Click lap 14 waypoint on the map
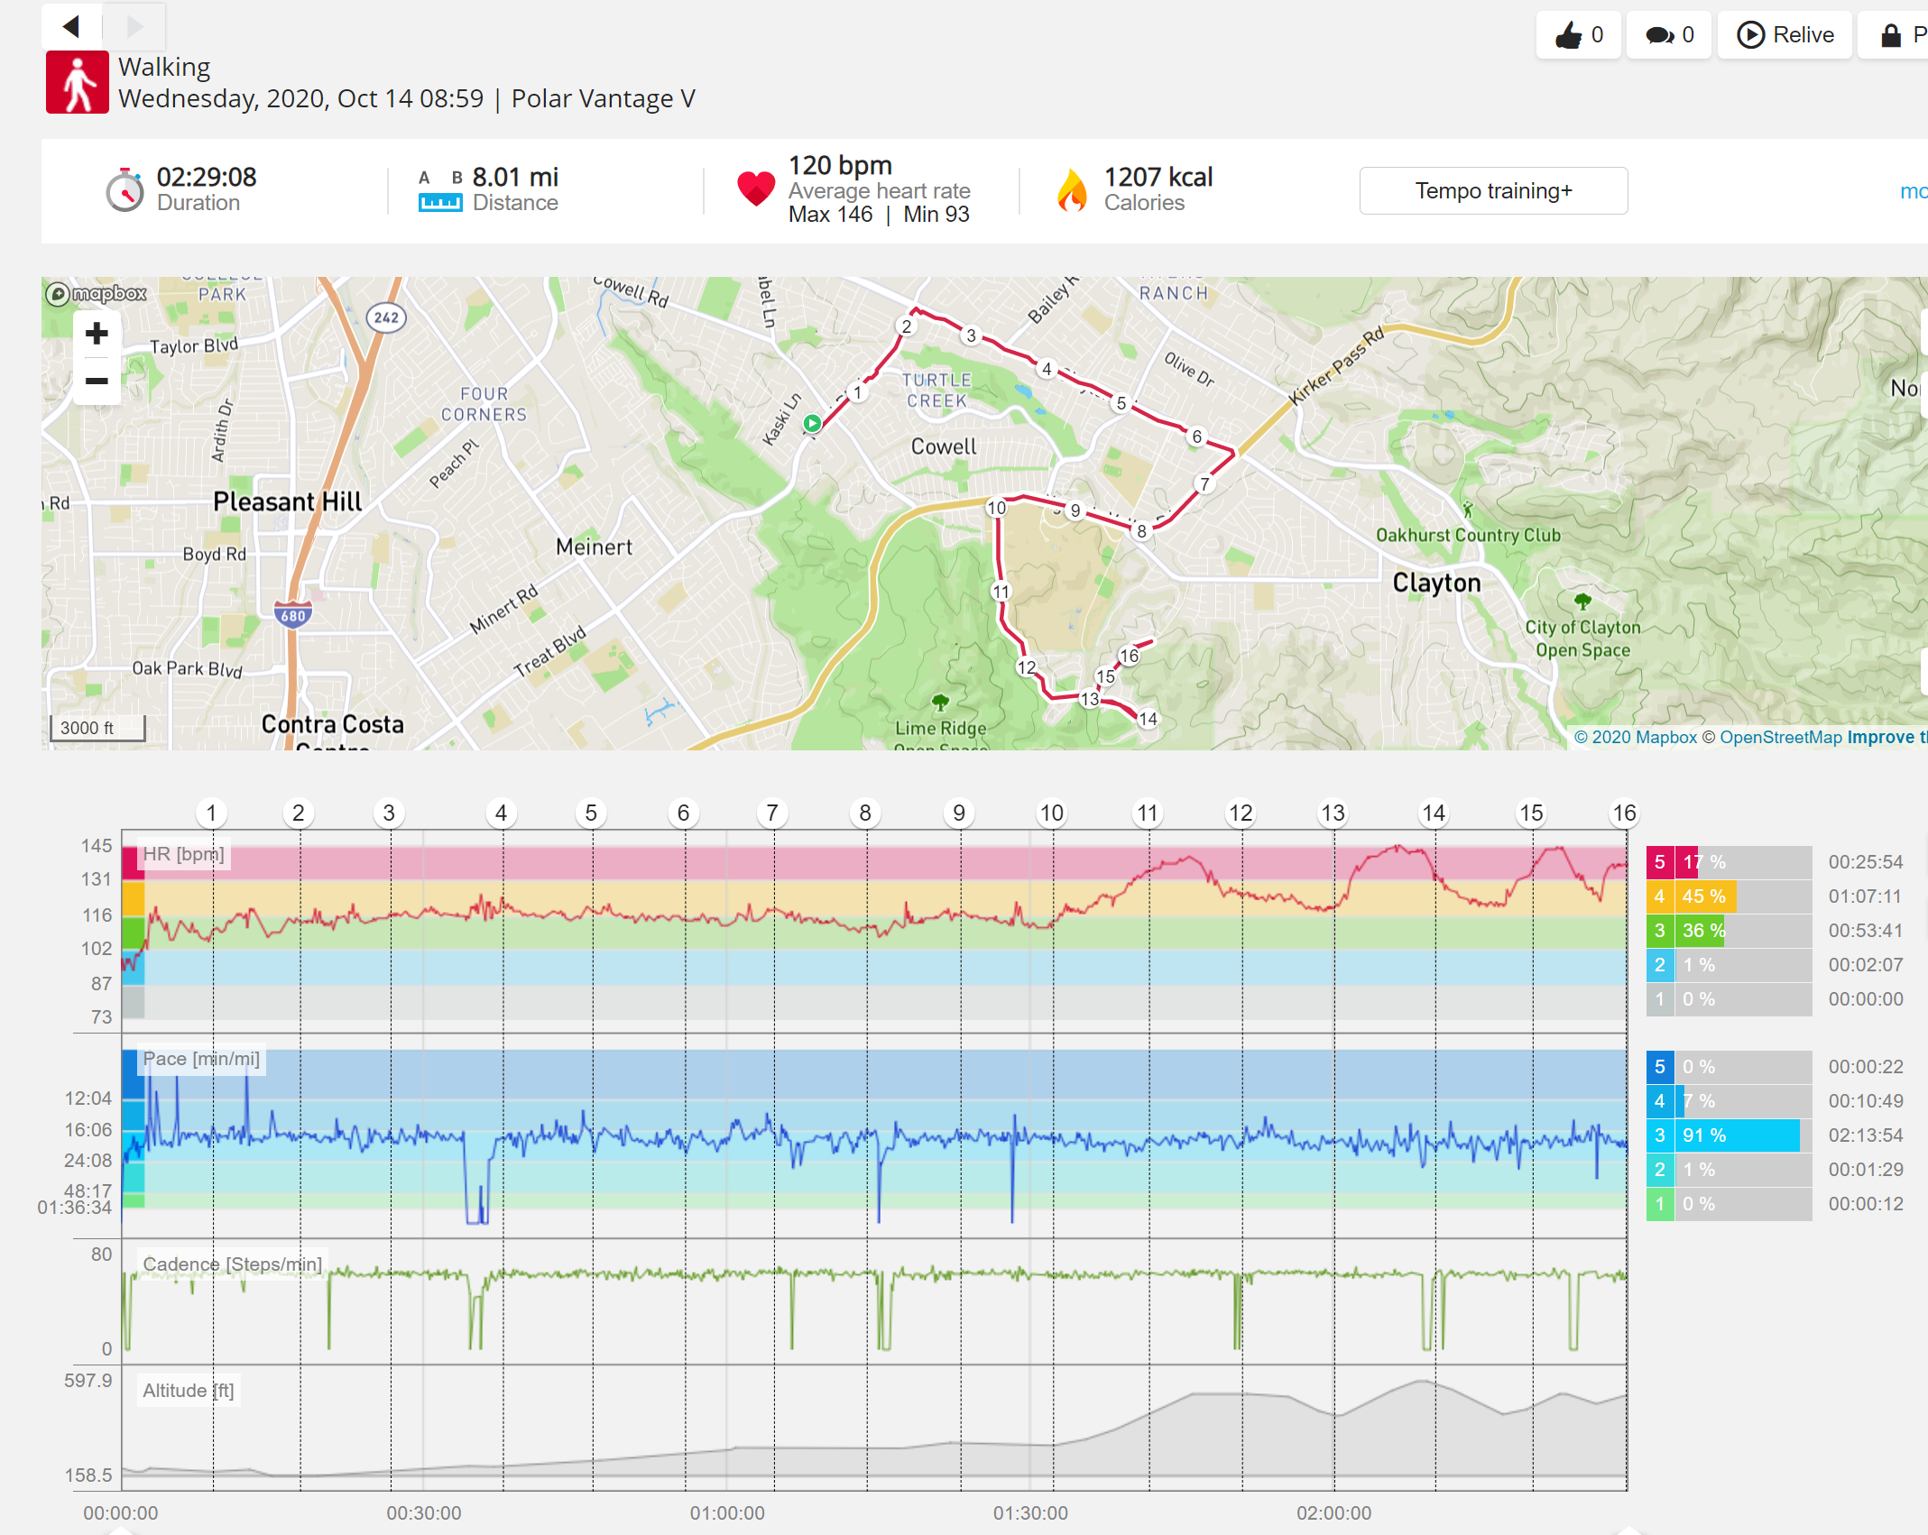Image resolution: width=1928 pixels, height=1535 pixels. [1148, 719]
